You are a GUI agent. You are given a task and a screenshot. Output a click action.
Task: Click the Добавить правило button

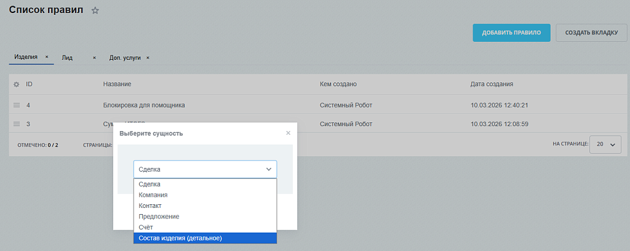511,33
